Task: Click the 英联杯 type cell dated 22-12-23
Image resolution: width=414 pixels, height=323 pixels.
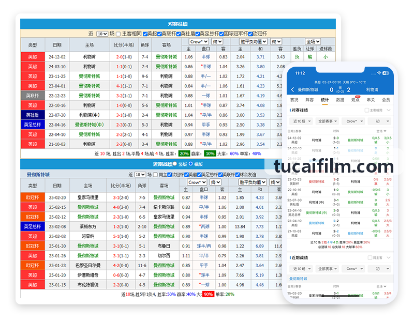Action: 33,96
